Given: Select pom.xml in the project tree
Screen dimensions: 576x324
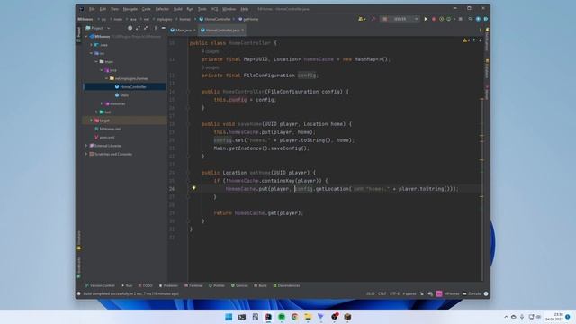Looking at the screenshot, I should click(x=107, y=138).
